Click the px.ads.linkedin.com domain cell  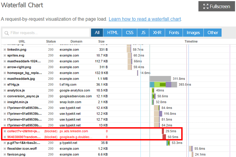74,131
